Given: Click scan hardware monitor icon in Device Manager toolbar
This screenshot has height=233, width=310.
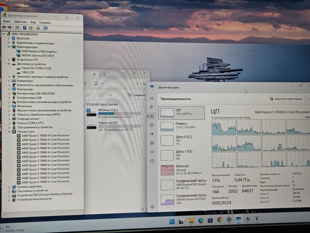Looking at the screenshot, I should click(x=46, y=28).
